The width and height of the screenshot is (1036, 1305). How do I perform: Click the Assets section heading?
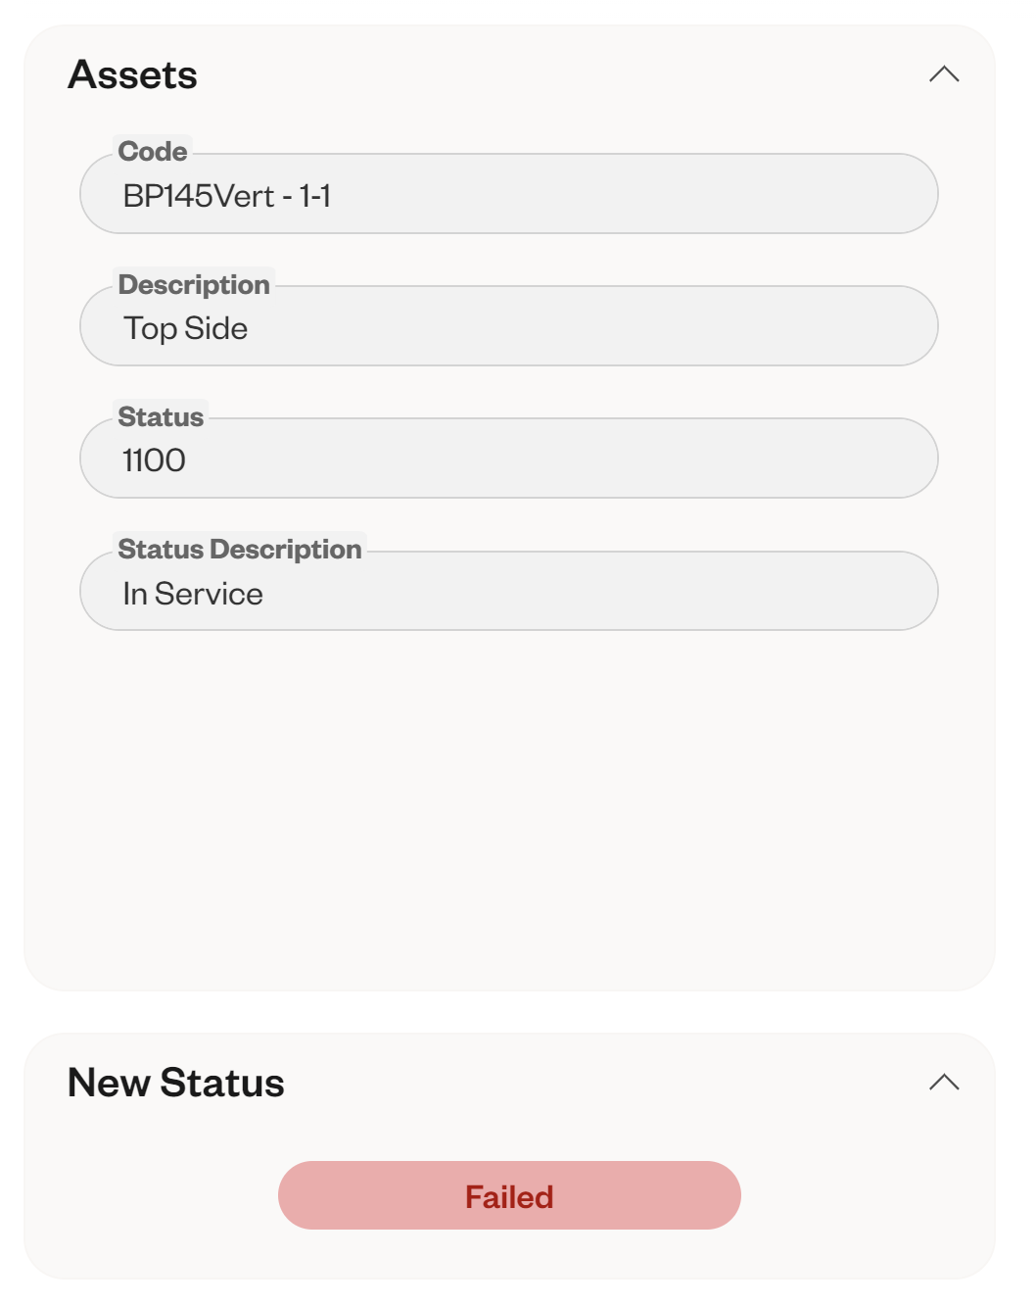(x=133, y=75)
